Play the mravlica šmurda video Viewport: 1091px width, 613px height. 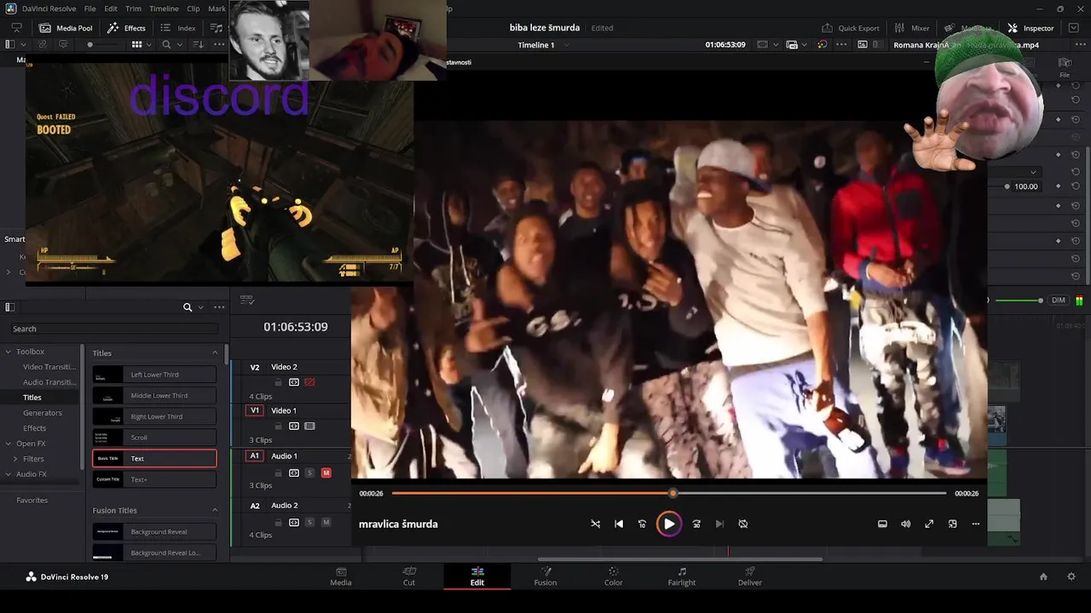(669, 524)
